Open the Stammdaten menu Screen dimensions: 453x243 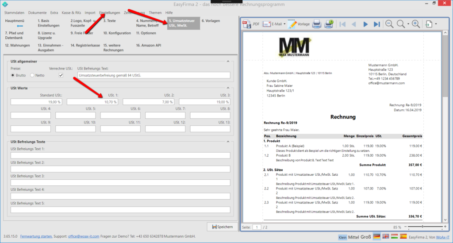click(14, 13)
